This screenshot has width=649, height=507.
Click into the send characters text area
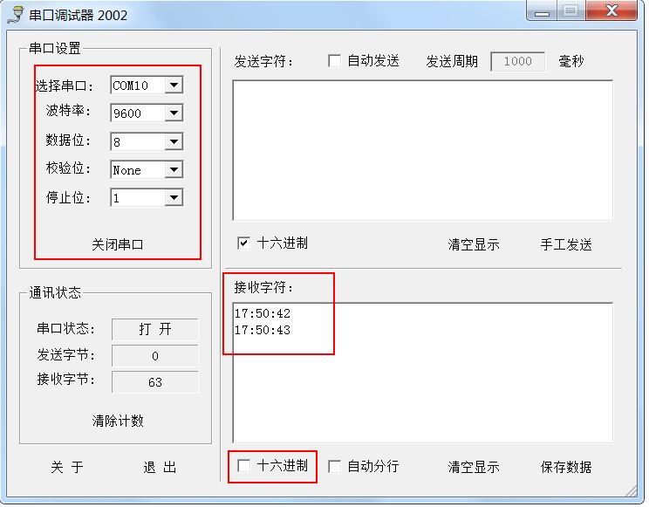click(422, 150)
